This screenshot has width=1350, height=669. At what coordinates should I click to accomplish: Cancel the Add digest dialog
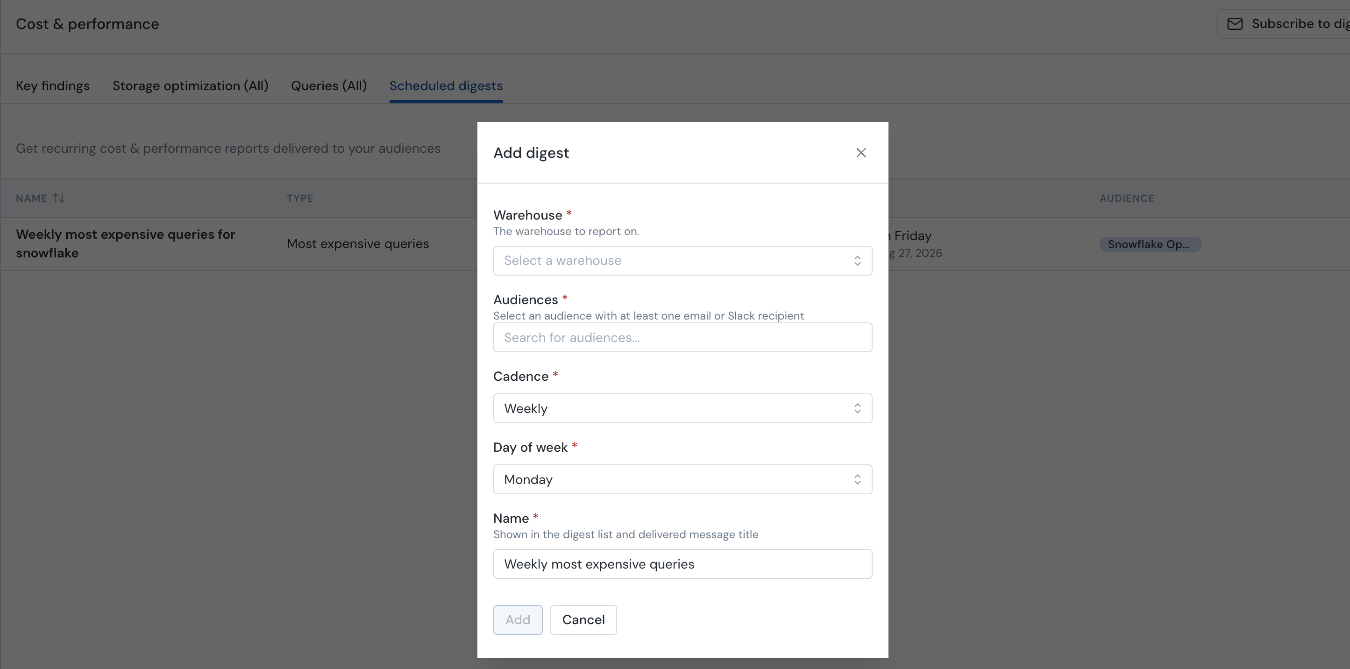tap(583, 620)
